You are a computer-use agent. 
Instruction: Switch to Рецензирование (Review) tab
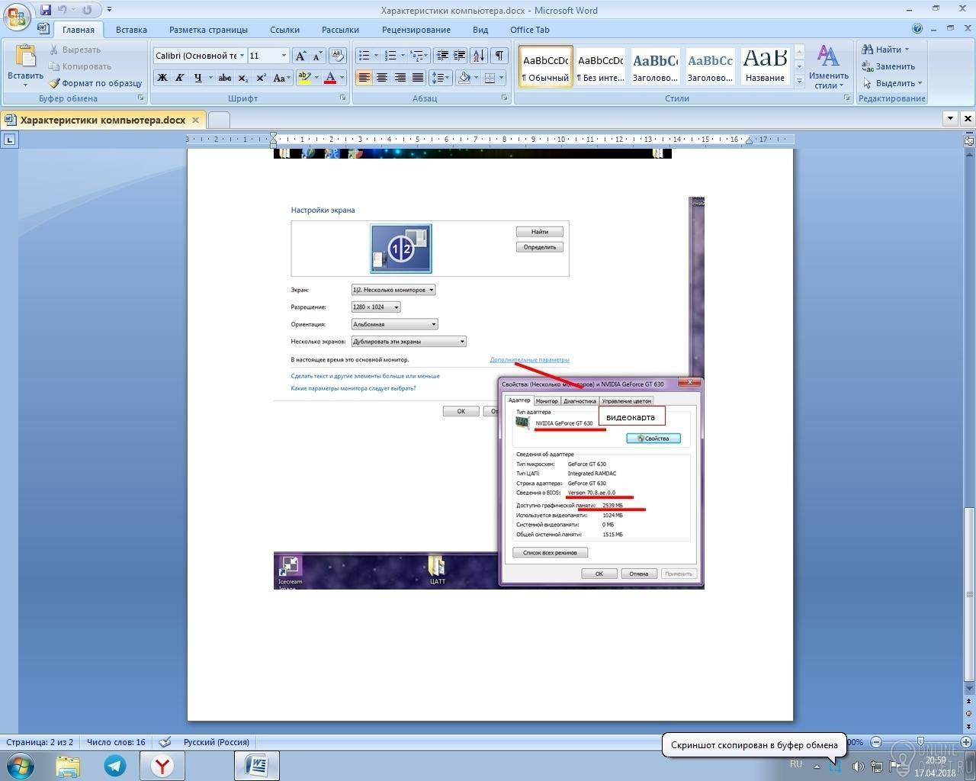(x=416, y=30)
